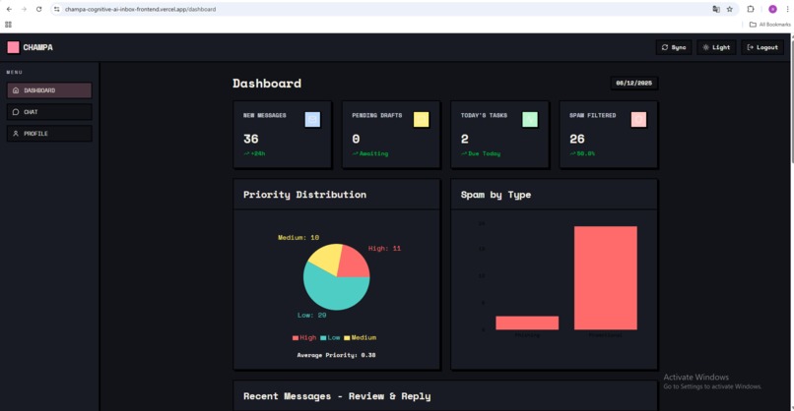Open the apps grid in bookmarks bar
This screenshot has height=411, width=794.
point(8,25)
